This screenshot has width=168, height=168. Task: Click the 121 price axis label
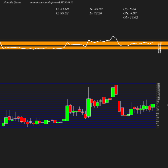158,91
